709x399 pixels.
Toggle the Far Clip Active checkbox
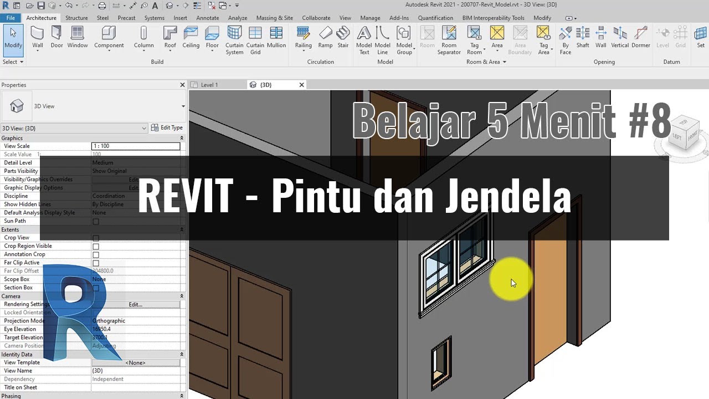[96, 263]
